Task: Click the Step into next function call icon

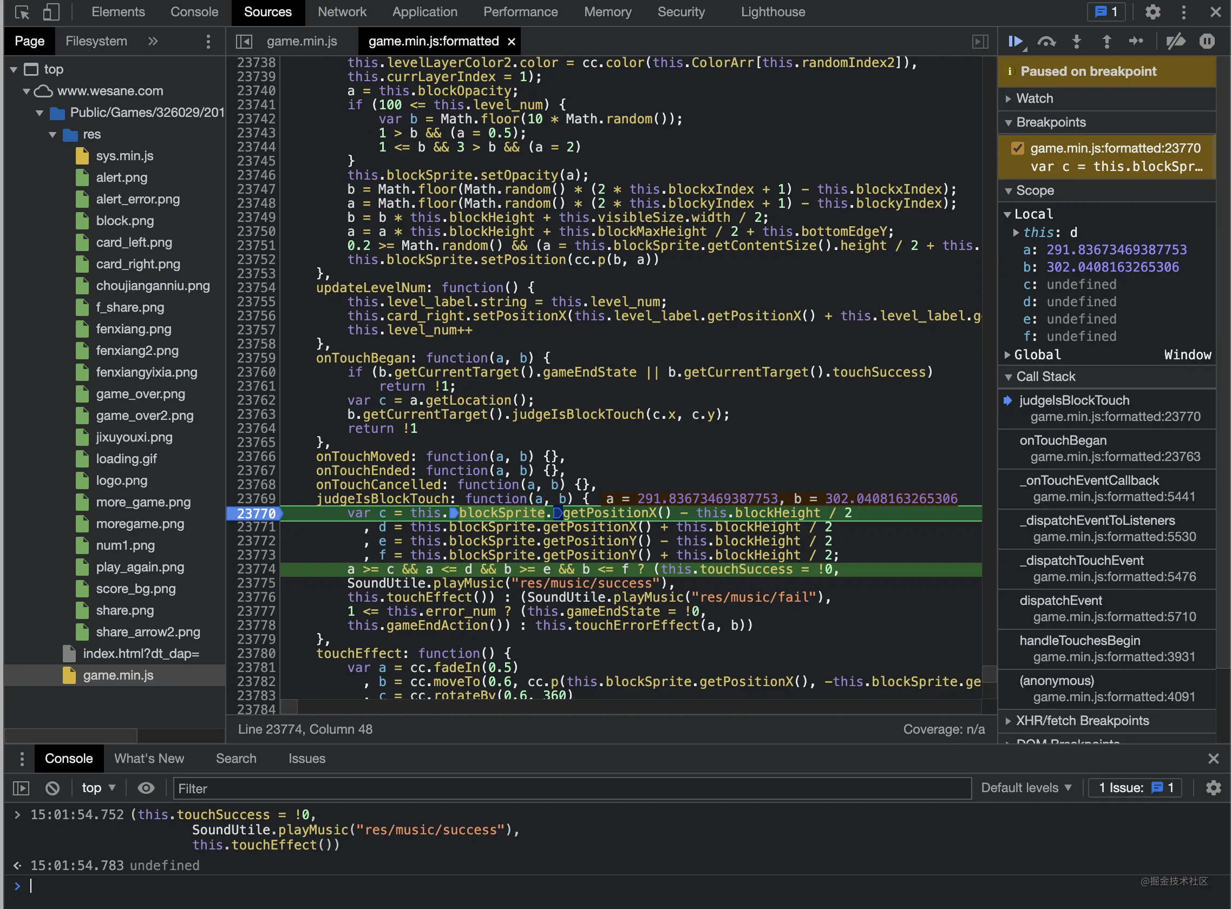Action: pos(1076,42)
